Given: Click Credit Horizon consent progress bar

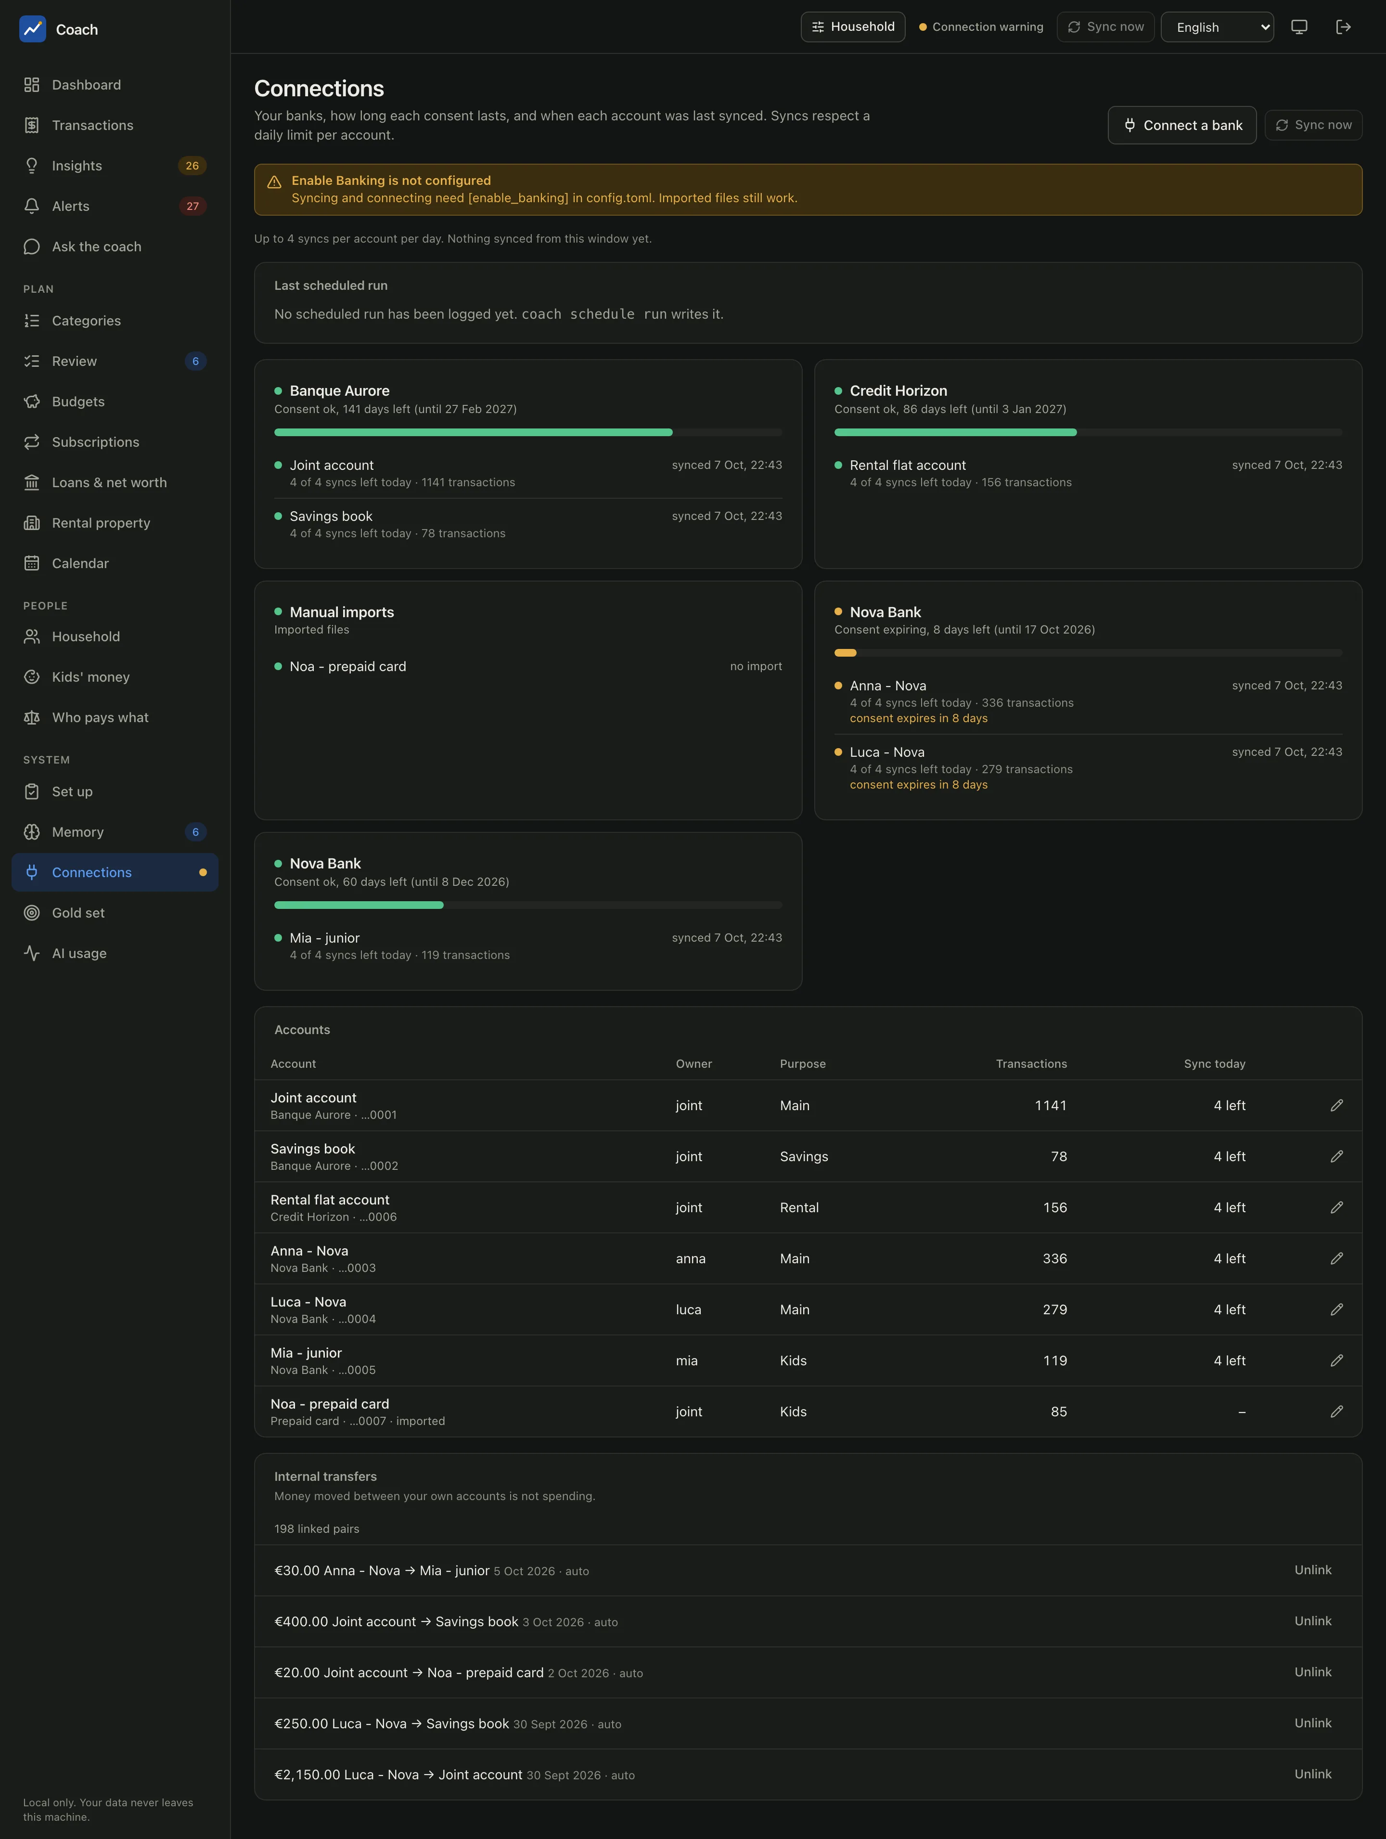Looking at the screenshot, I should [1088, 432].
